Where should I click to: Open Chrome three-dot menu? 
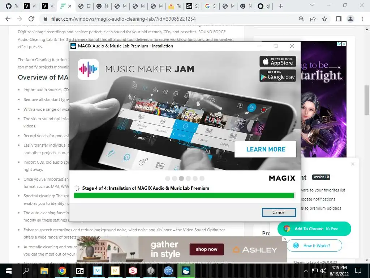362,19
